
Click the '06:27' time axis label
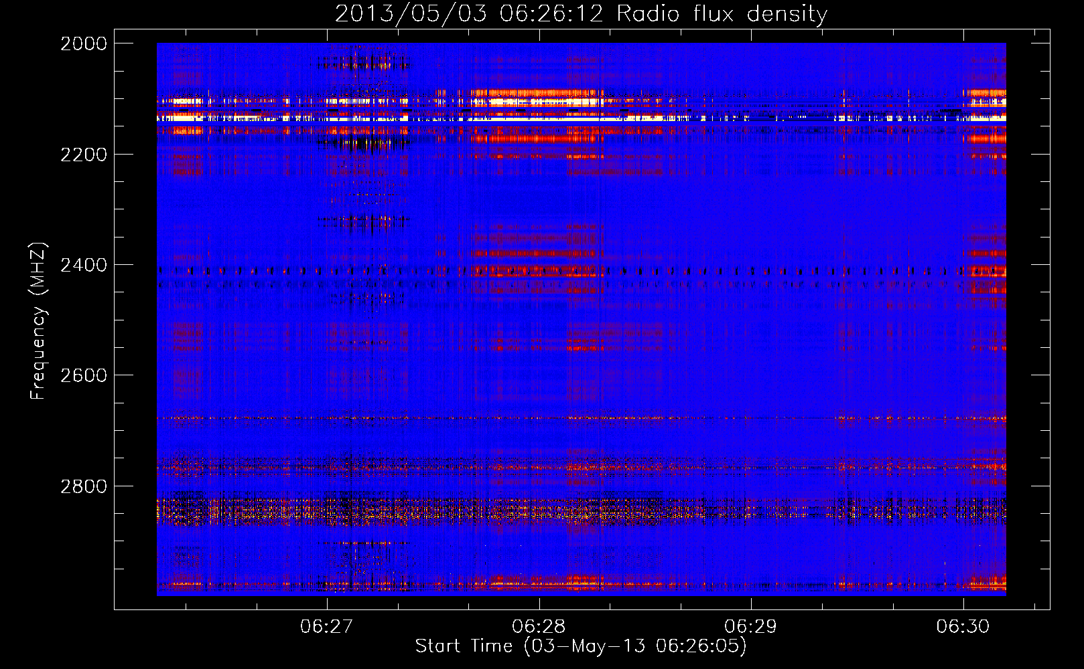[x=326, y=626]
